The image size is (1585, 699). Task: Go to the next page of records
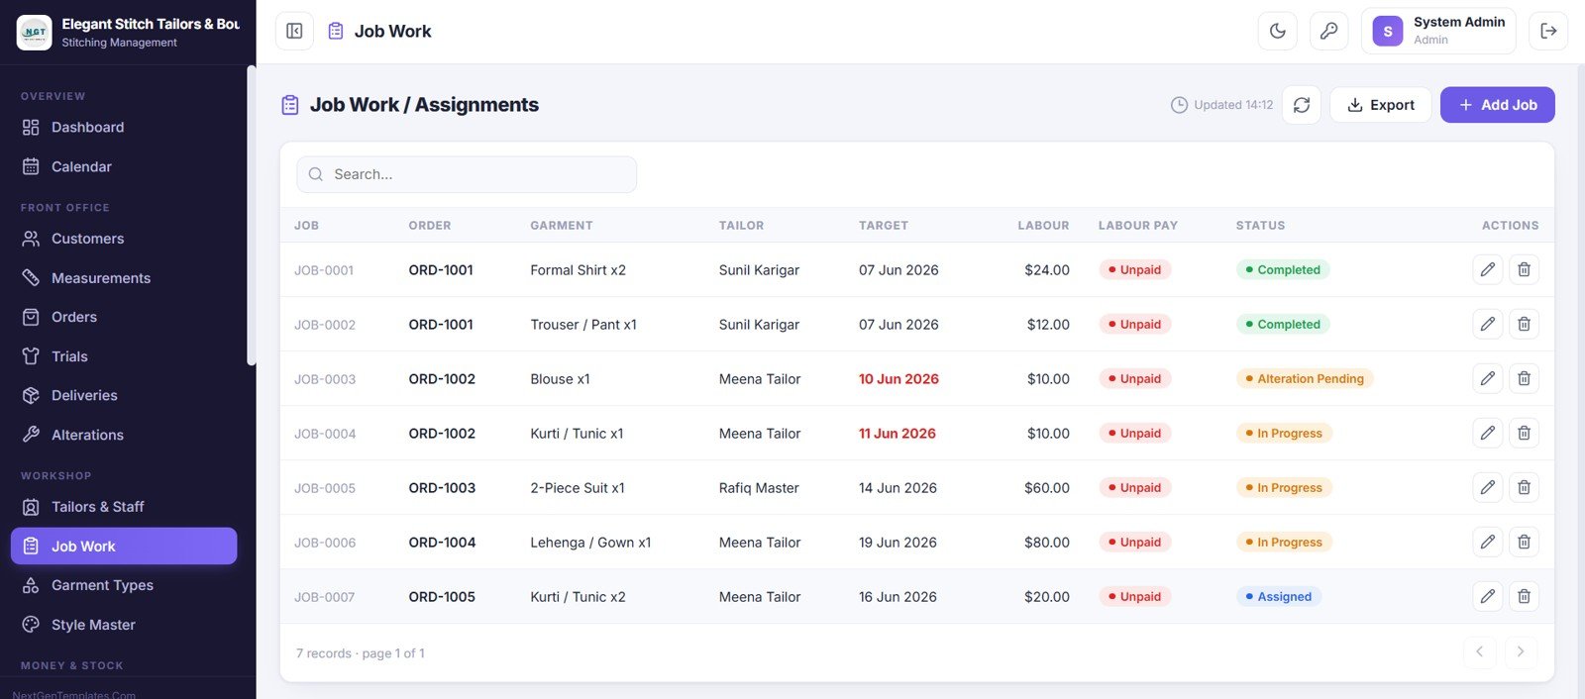coord(1521,651)
